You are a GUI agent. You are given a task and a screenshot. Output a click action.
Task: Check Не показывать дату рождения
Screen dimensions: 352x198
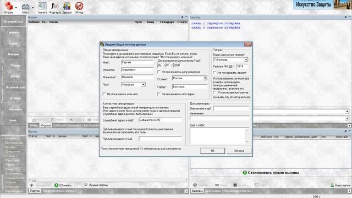point(159,72)
